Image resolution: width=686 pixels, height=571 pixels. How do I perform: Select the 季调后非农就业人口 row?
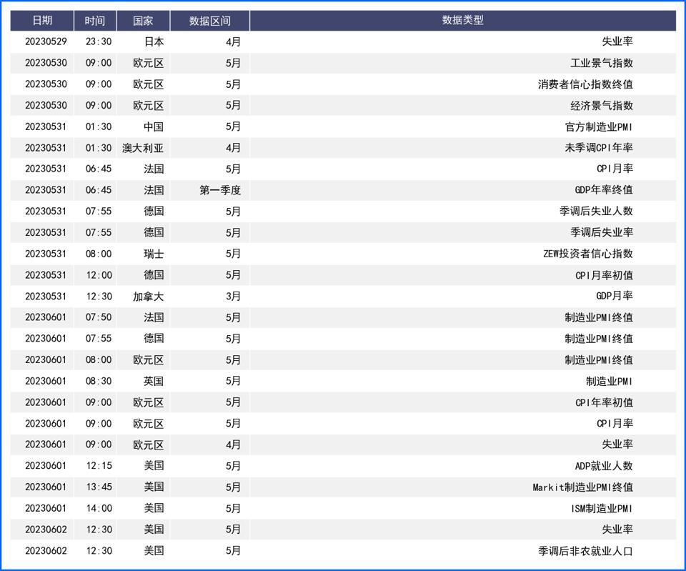[x=343, y=550]
